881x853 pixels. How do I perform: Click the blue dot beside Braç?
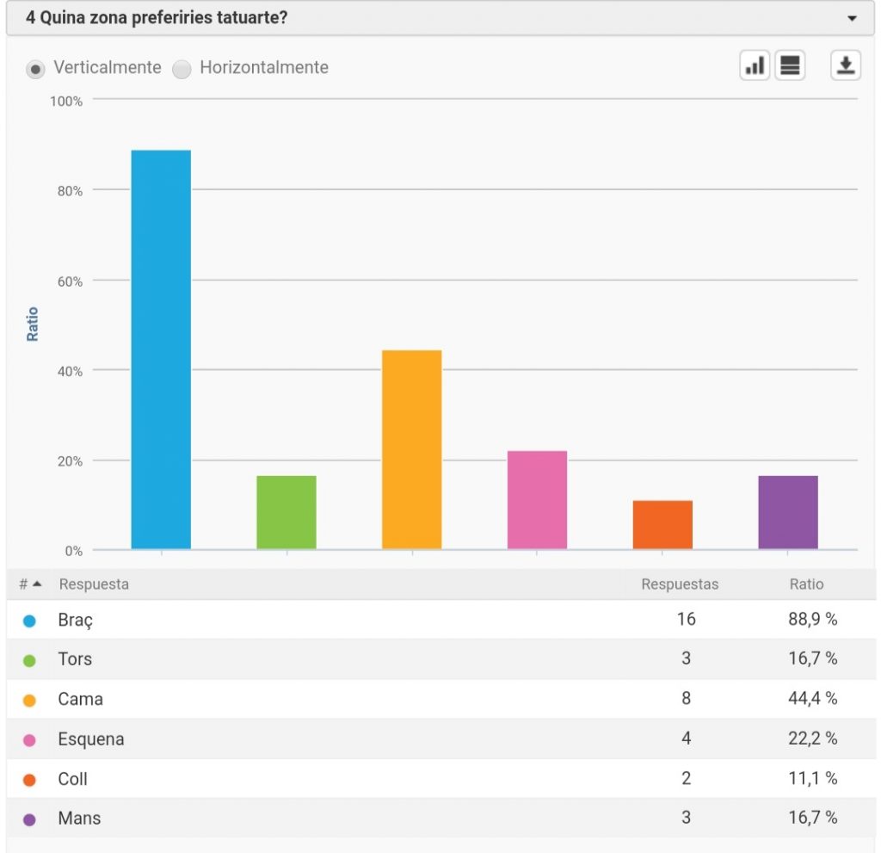30,621
